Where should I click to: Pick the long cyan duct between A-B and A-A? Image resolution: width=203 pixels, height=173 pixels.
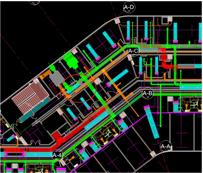152,122
